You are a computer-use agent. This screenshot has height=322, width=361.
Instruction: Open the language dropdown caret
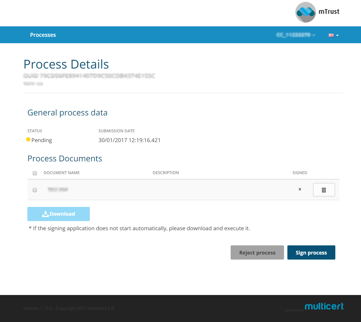click(x=337, y=35)
